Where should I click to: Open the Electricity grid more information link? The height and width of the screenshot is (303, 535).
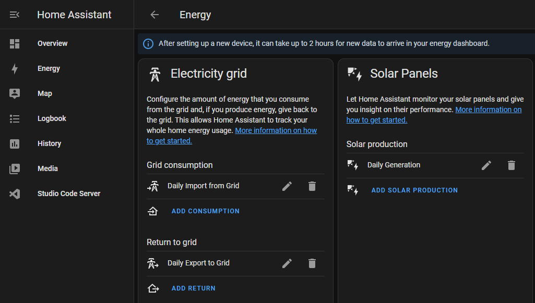pyautogui.click(x=276, y=131)
